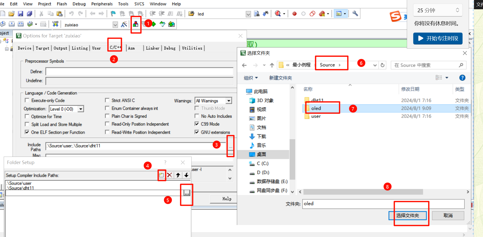Click the Project Window layout icon
This screenshot has height=237, width=483.
tap(339, 14)
